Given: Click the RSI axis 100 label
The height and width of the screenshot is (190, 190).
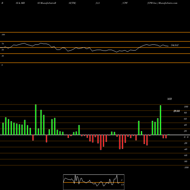Looking at the screenshot, I should click(x=3, y=35).
